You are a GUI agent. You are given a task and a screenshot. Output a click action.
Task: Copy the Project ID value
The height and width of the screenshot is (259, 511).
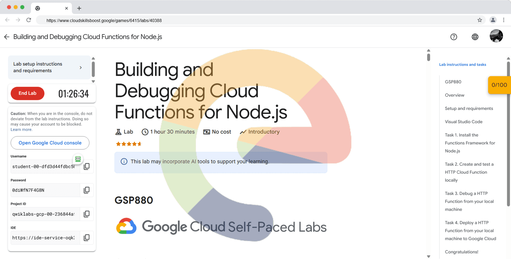87,214
